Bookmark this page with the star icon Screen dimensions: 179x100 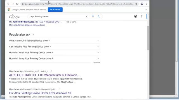(x=136, y=4)
